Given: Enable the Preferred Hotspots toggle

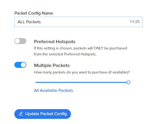Looking at the screenshot, I should click(20, 41).
